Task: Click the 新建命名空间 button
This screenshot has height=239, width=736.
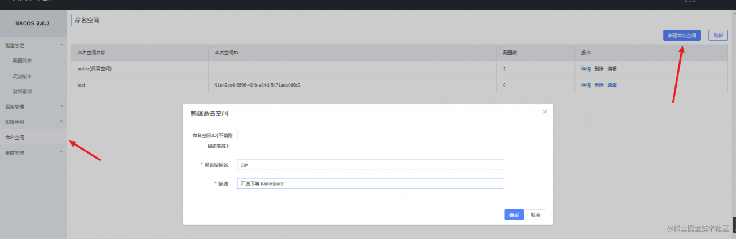Action: point(681,36)
